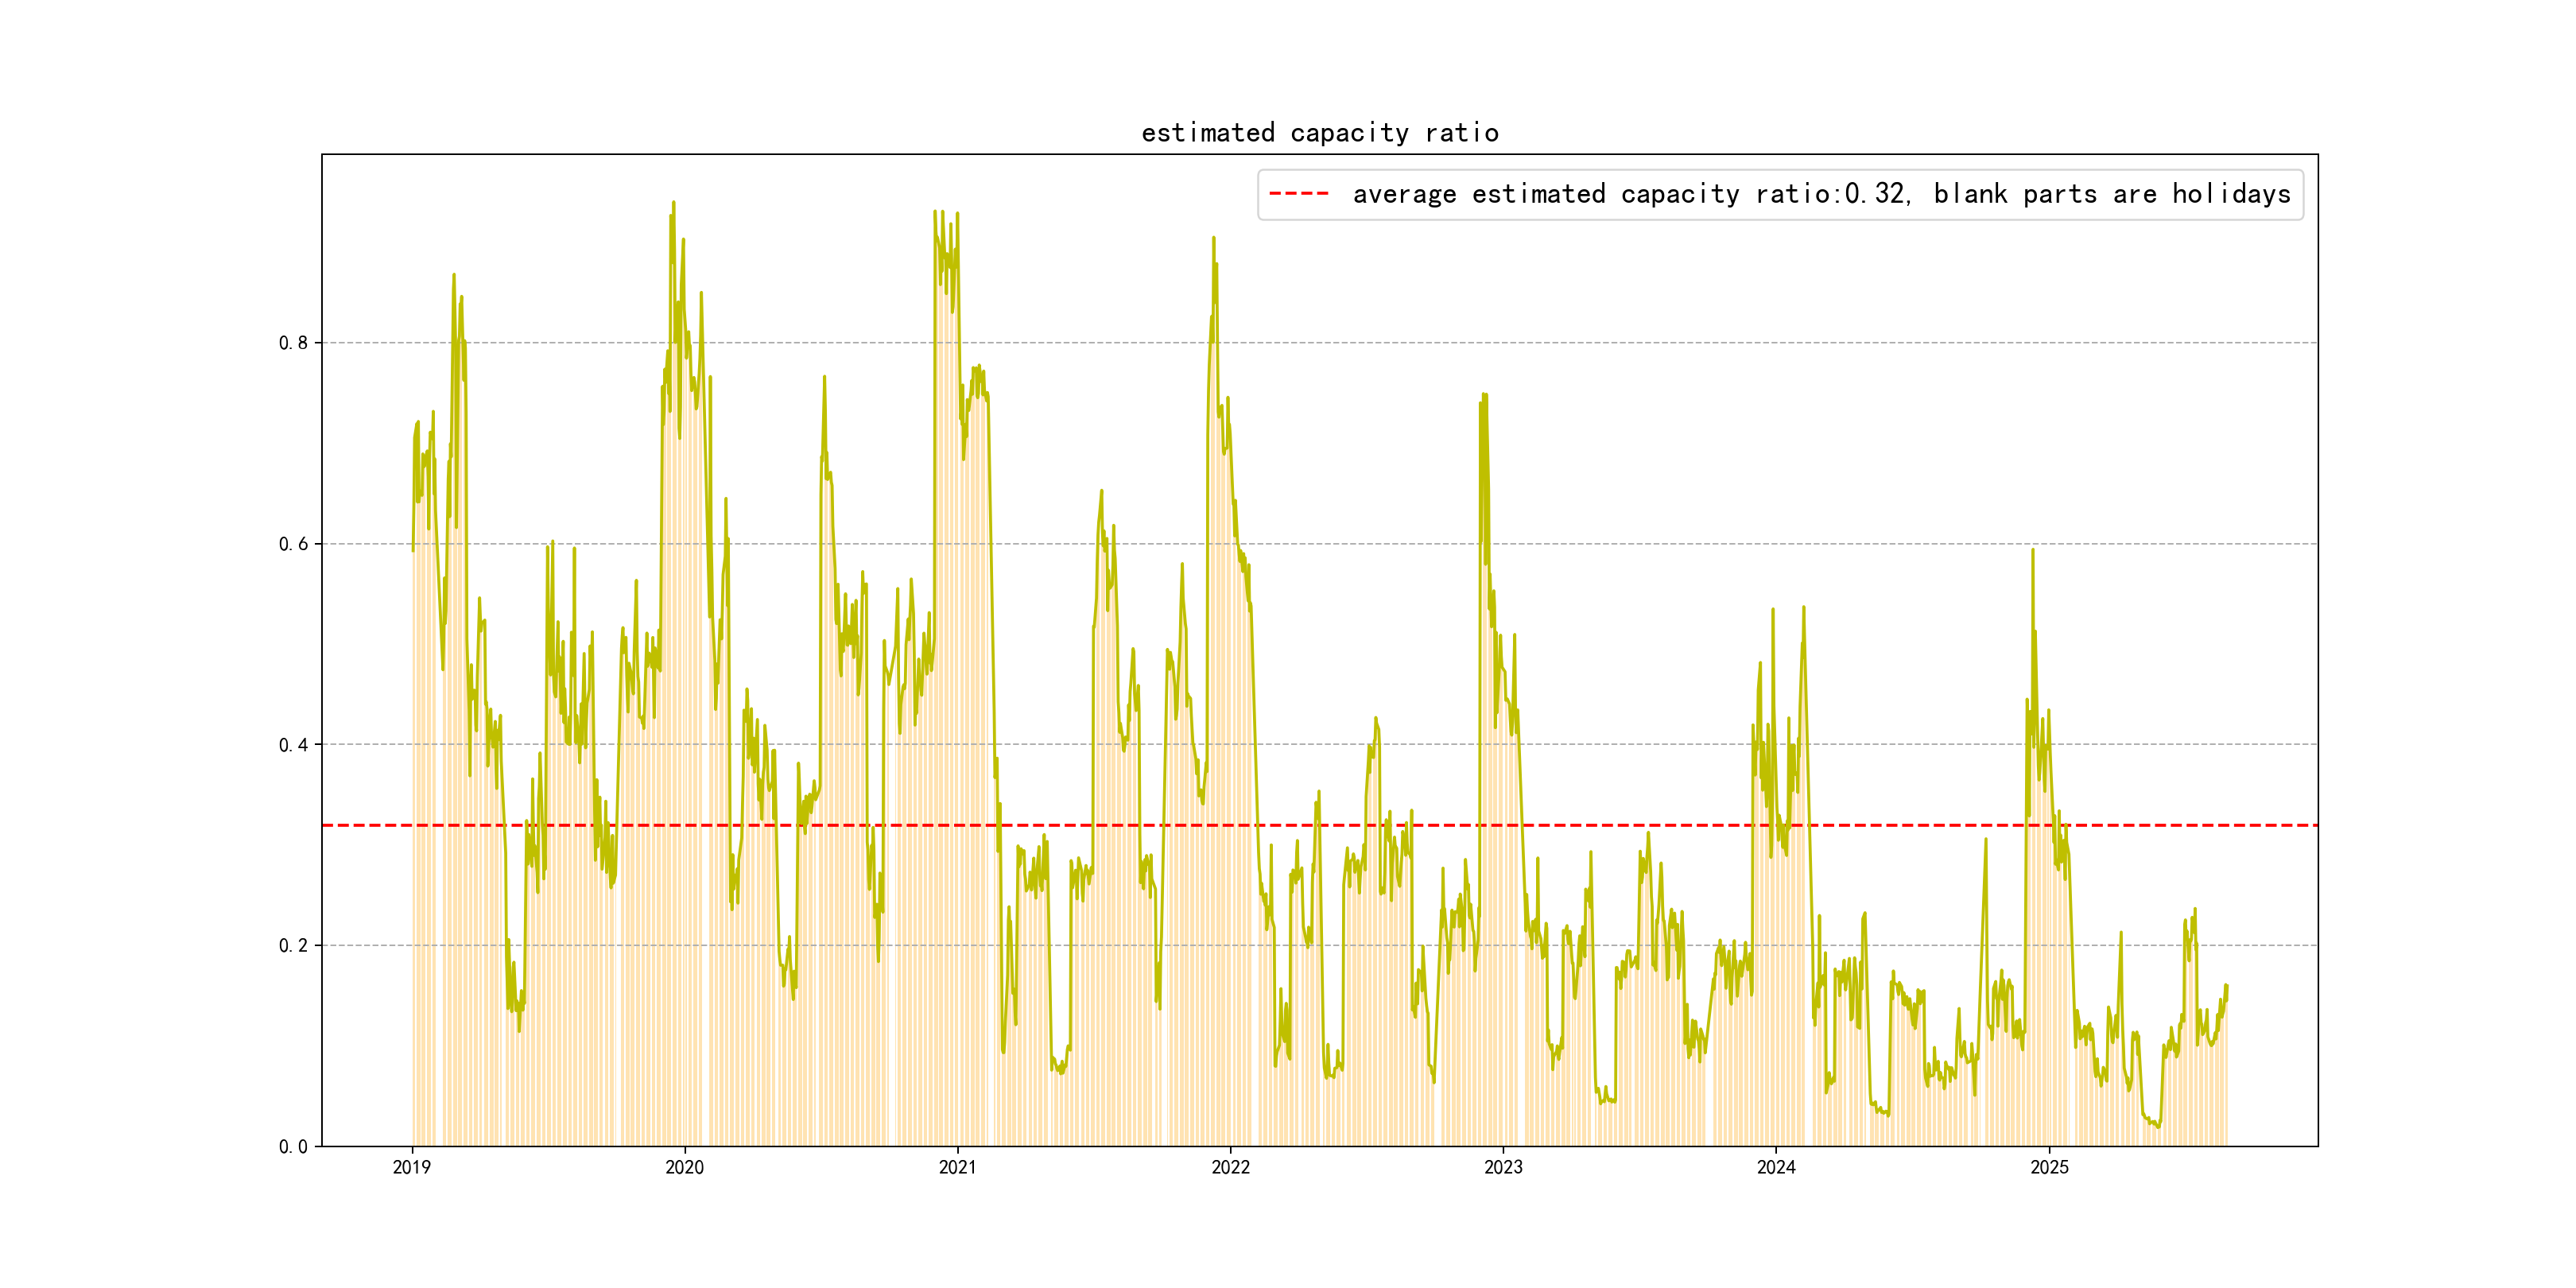Click the 2020 x-axis tick label
The height and width of the screenshot is (1288, 2576).
[685, 1167]
